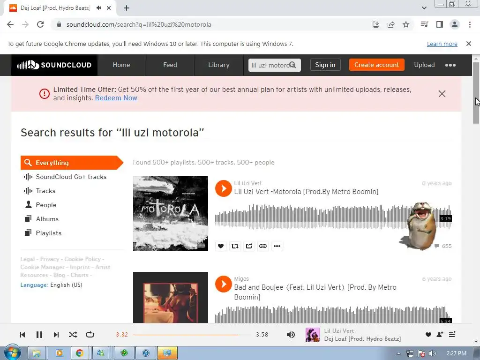Reload the browser page
Viewport: 480px width, 360px height.
[40, 24]
